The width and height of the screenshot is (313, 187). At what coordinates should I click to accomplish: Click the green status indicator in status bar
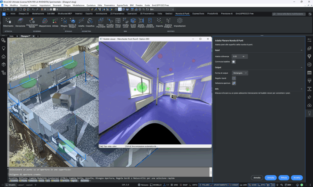(302, 185)
